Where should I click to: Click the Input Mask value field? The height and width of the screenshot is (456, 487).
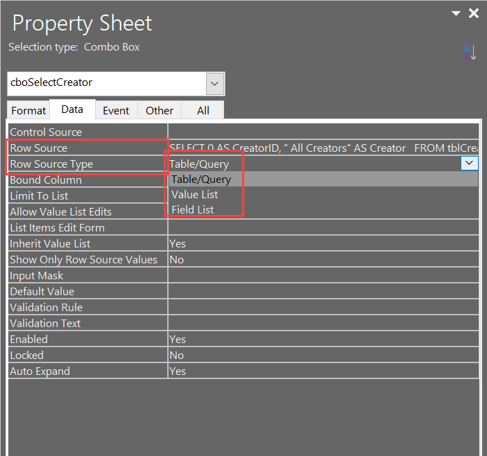click(x=323, y=275)
